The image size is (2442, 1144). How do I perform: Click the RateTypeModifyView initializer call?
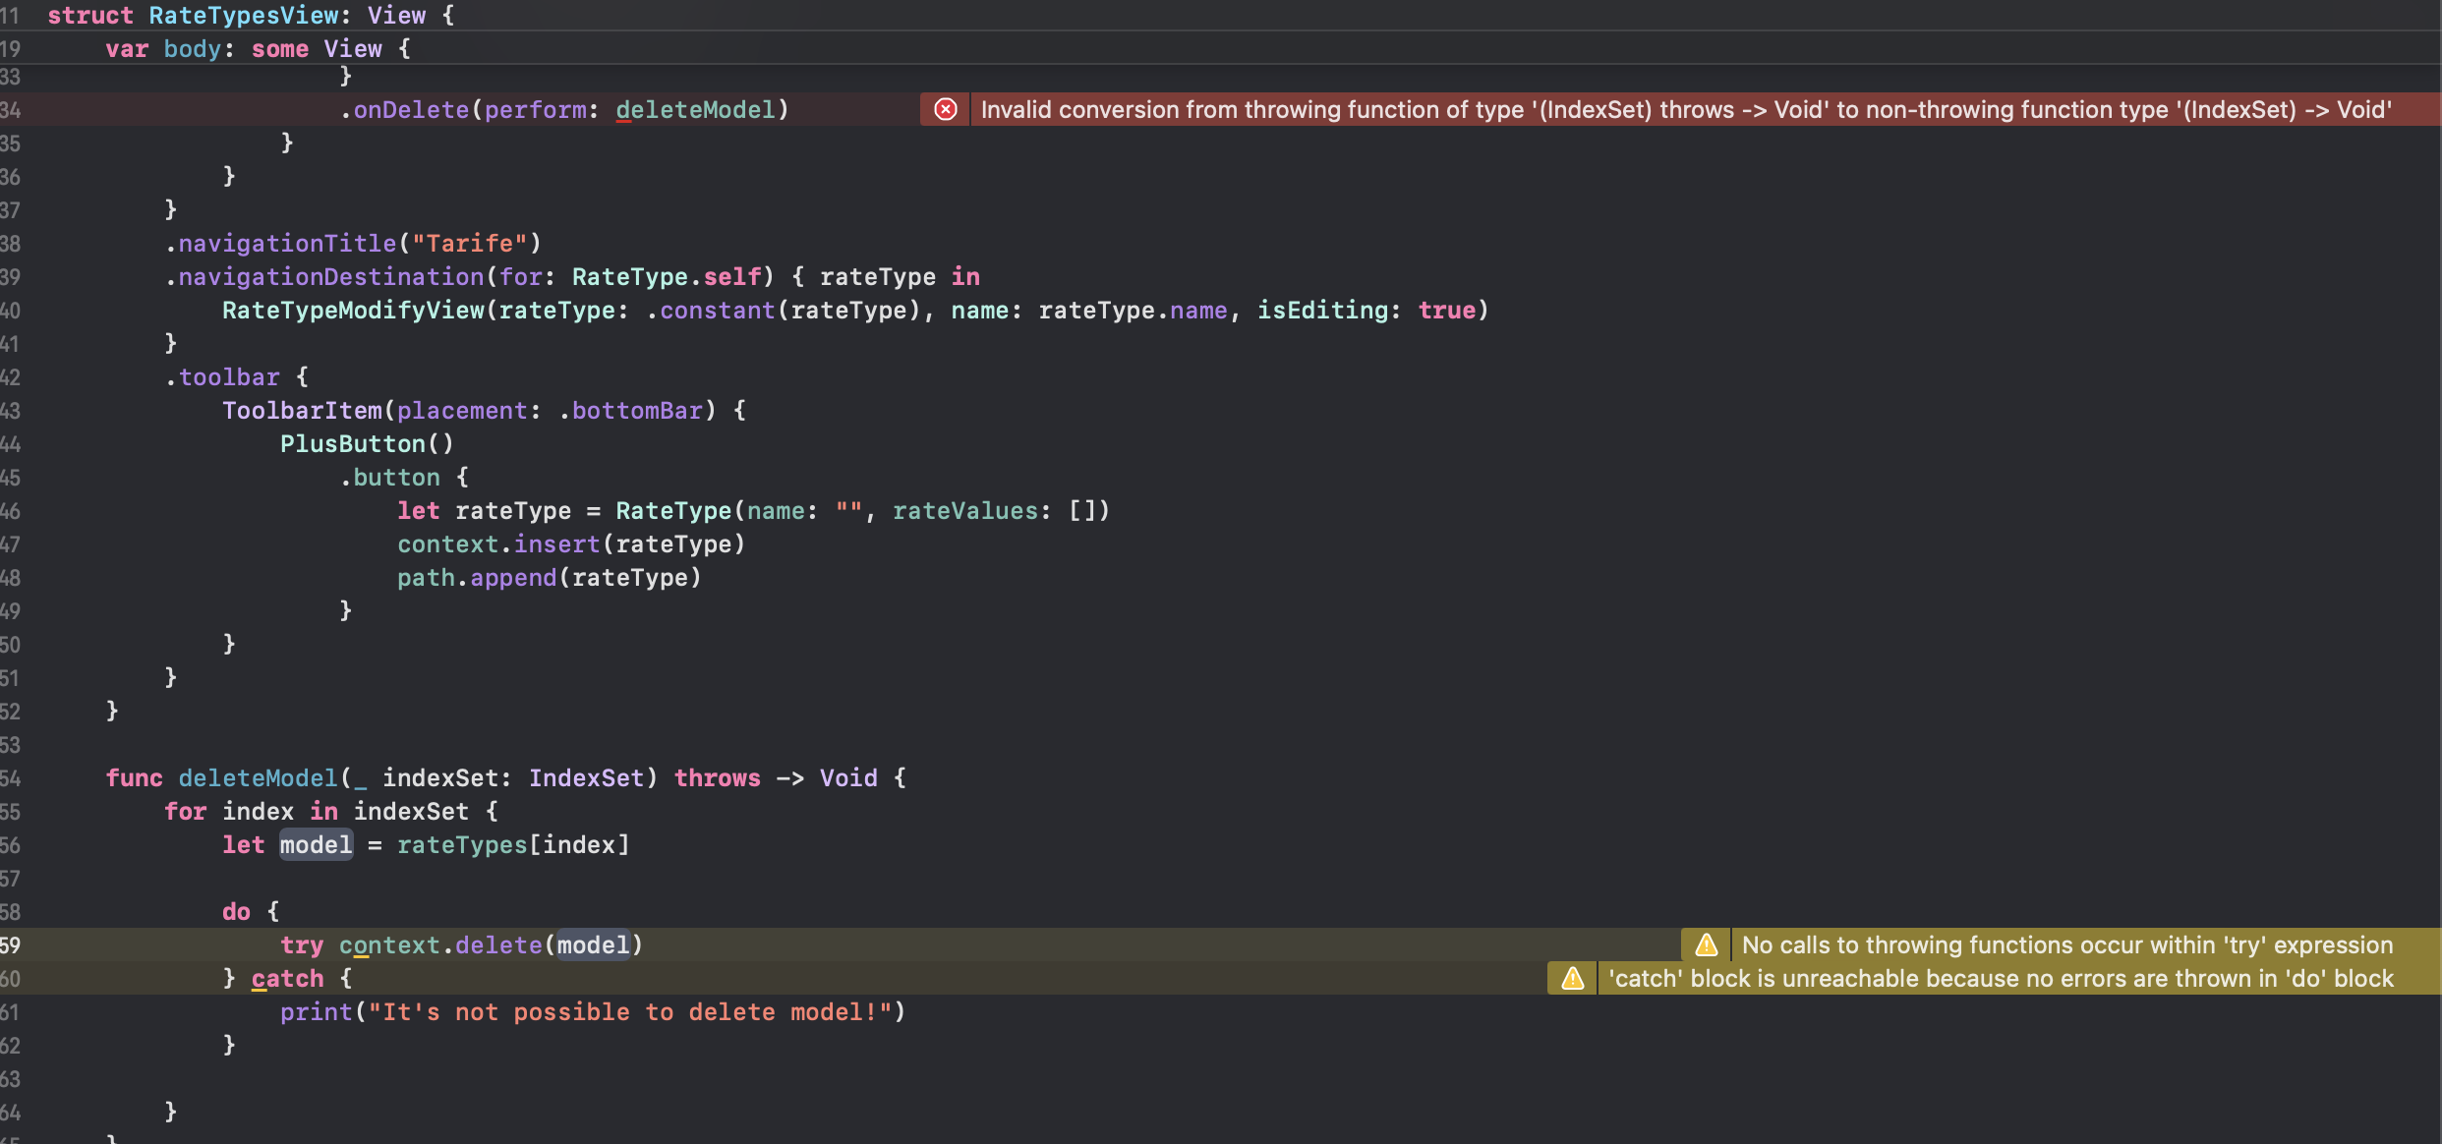coord(352,310)
